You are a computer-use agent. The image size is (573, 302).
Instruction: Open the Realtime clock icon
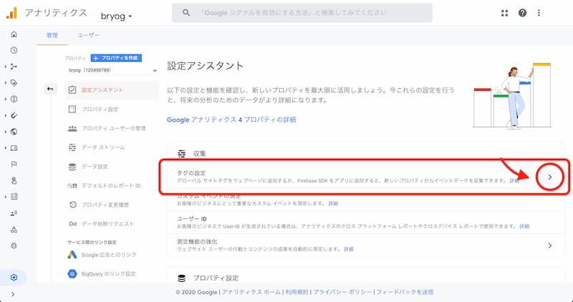click(14, 50)
